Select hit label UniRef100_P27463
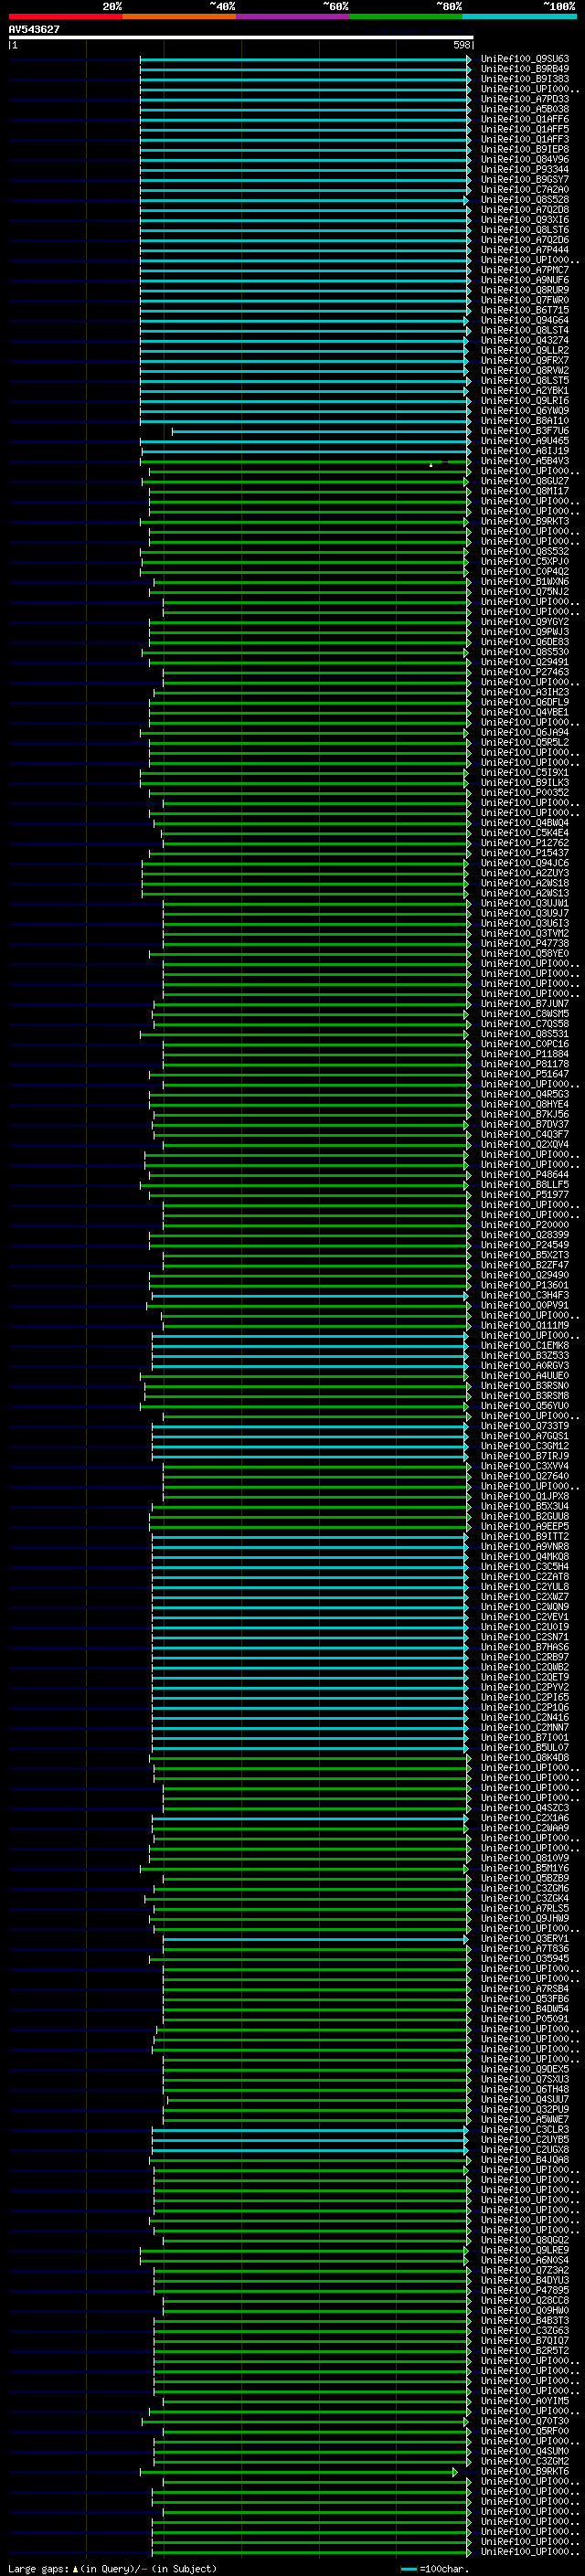Screen dimensions: 585x2576 pos(525,672)
